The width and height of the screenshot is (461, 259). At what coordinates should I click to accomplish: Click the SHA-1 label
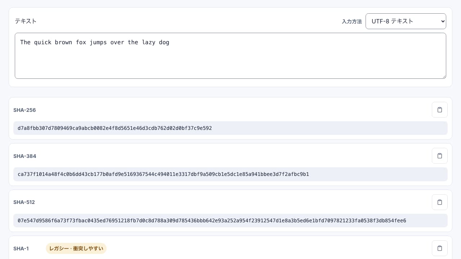(x=21, y=249)
